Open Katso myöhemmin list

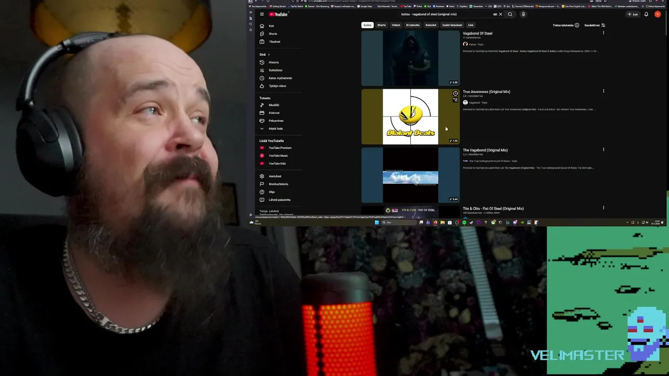280,78
